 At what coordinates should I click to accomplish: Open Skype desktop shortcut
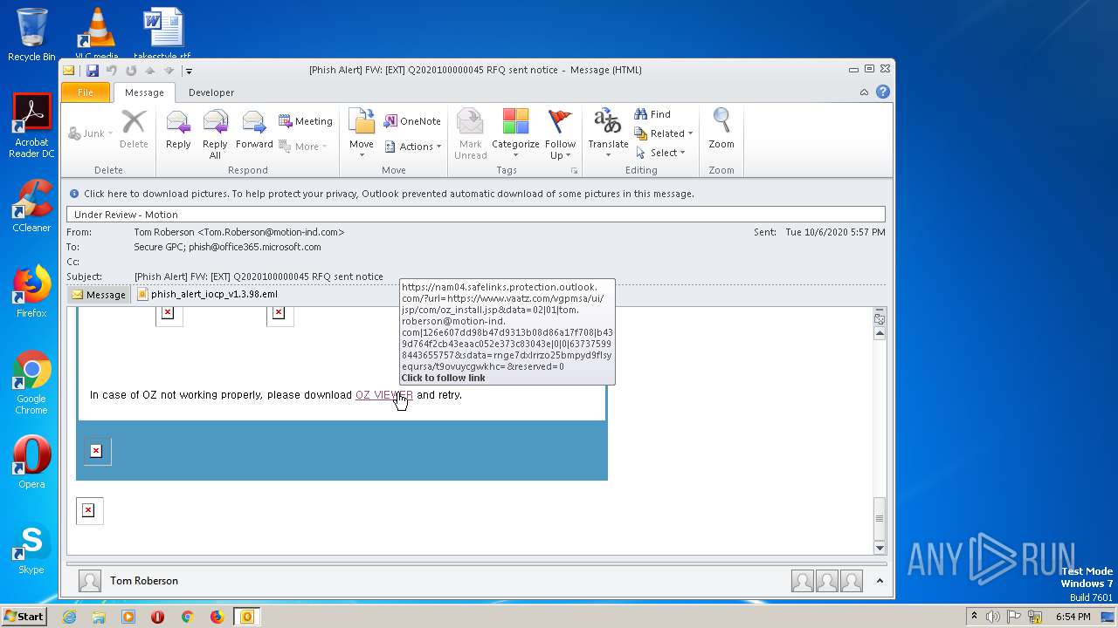[31, 549]
